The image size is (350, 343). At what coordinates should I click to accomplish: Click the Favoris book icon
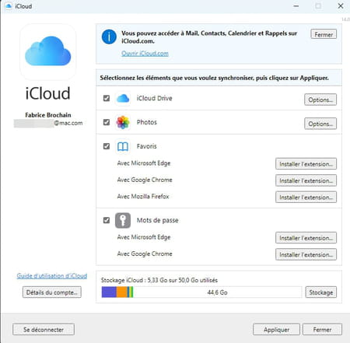click(123, 146)
